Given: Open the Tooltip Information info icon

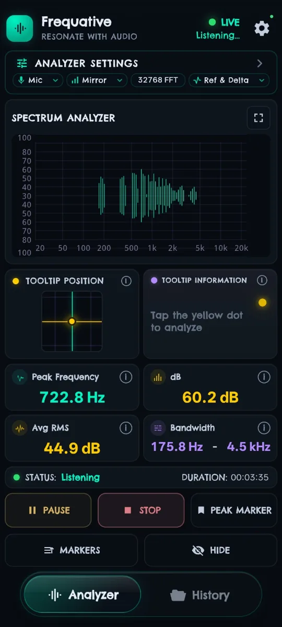Looking at the screenshot, I should point(262,281).
